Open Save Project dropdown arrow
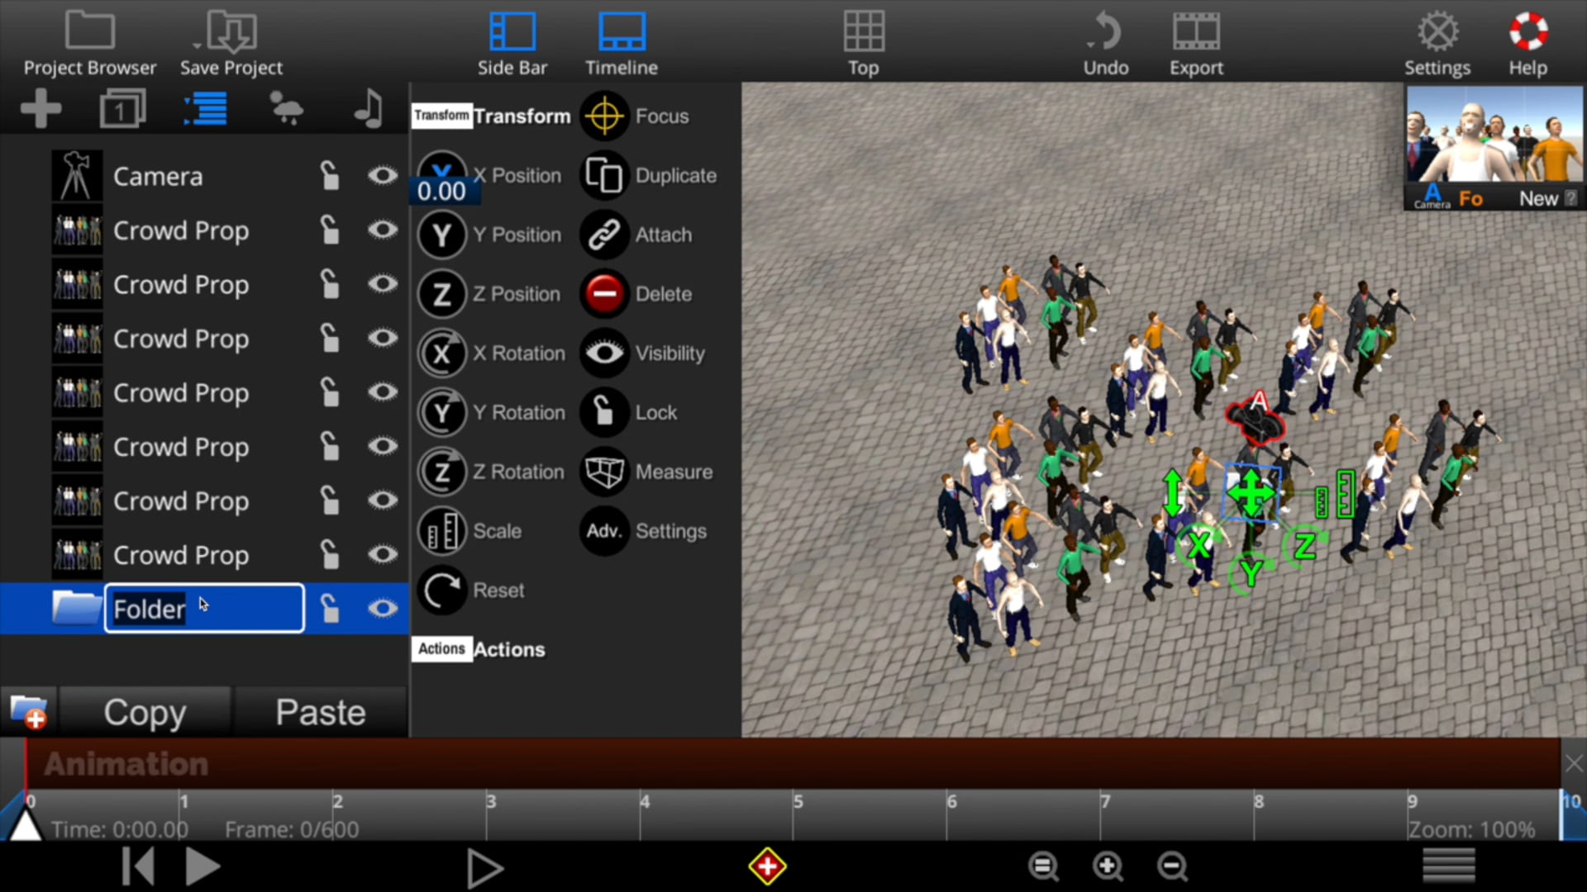The height and width of the screenshot is (892, 1587). coord(197,46)
